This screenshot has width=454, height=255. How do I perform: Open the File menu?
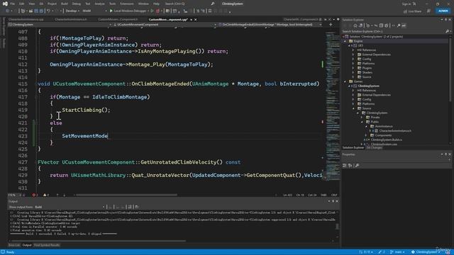(x=13, y=4)
